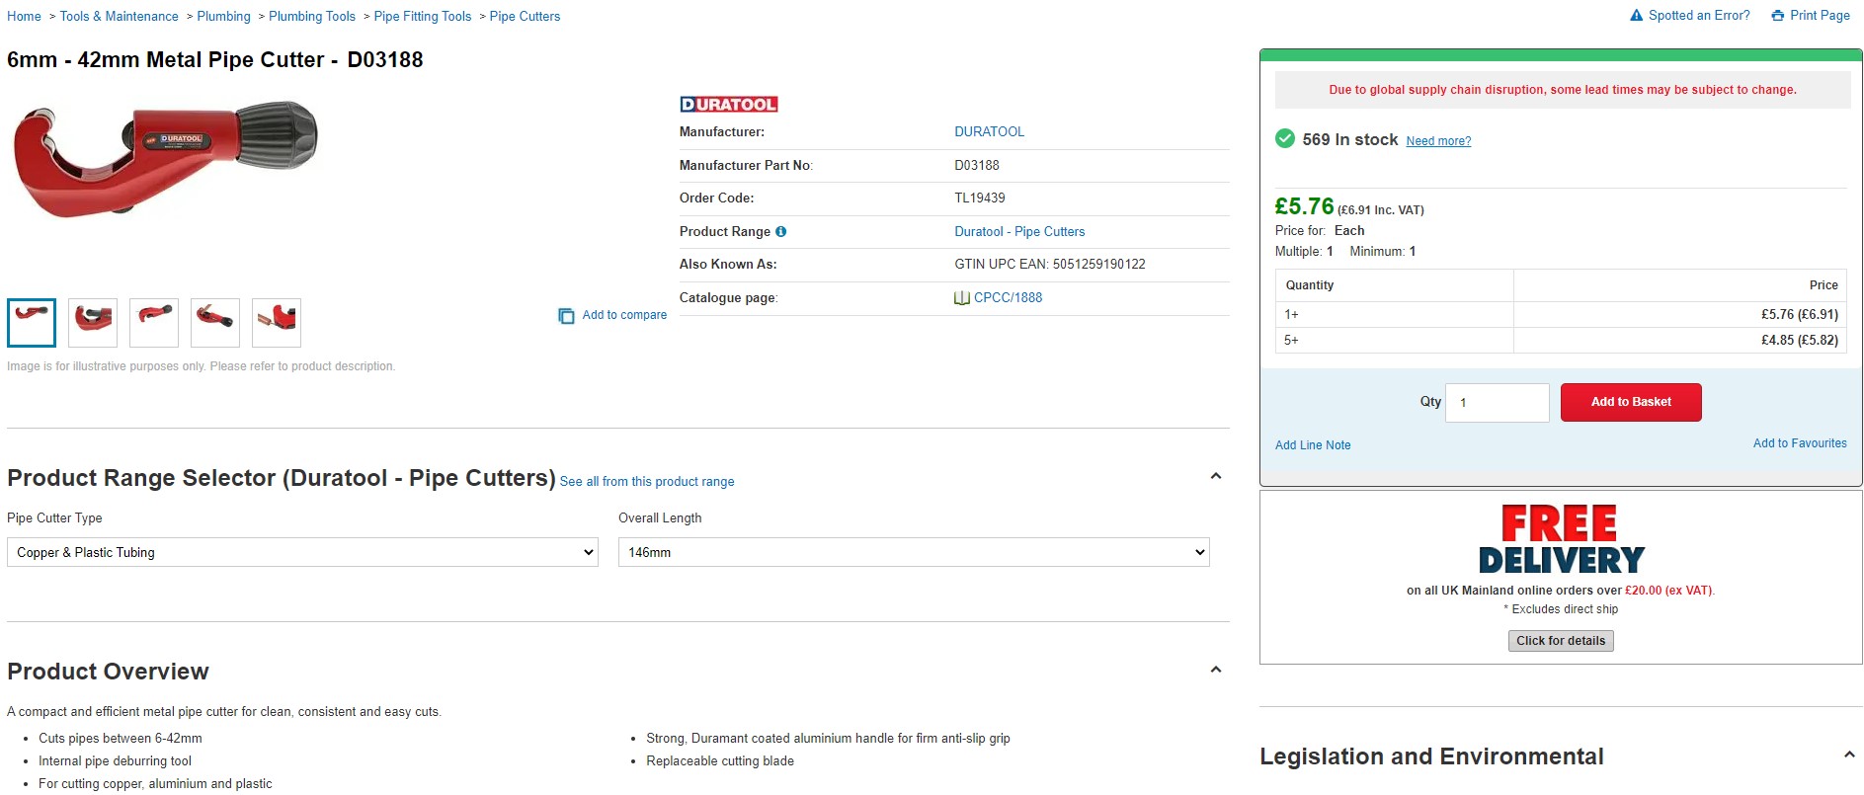Click the Print Page printer icon

point(1777,16)
